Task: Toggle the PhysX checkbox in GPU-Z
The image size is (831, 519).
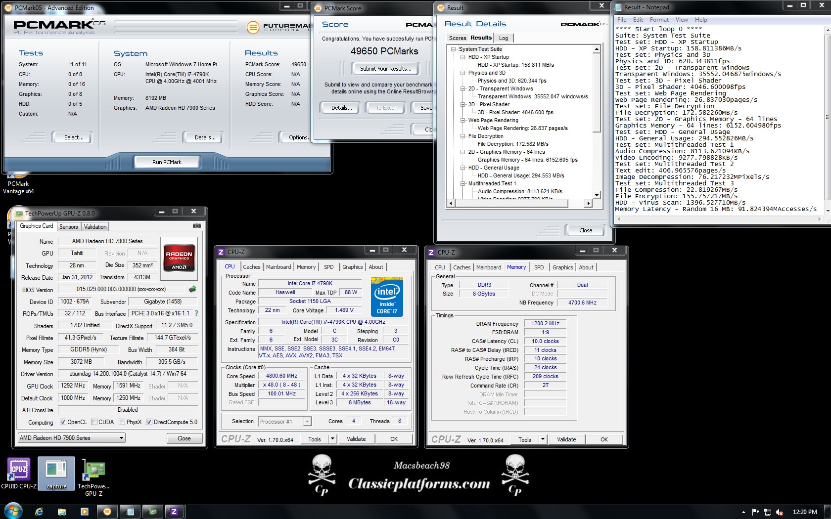Action: pyautogui.click(x=122, y=422)
